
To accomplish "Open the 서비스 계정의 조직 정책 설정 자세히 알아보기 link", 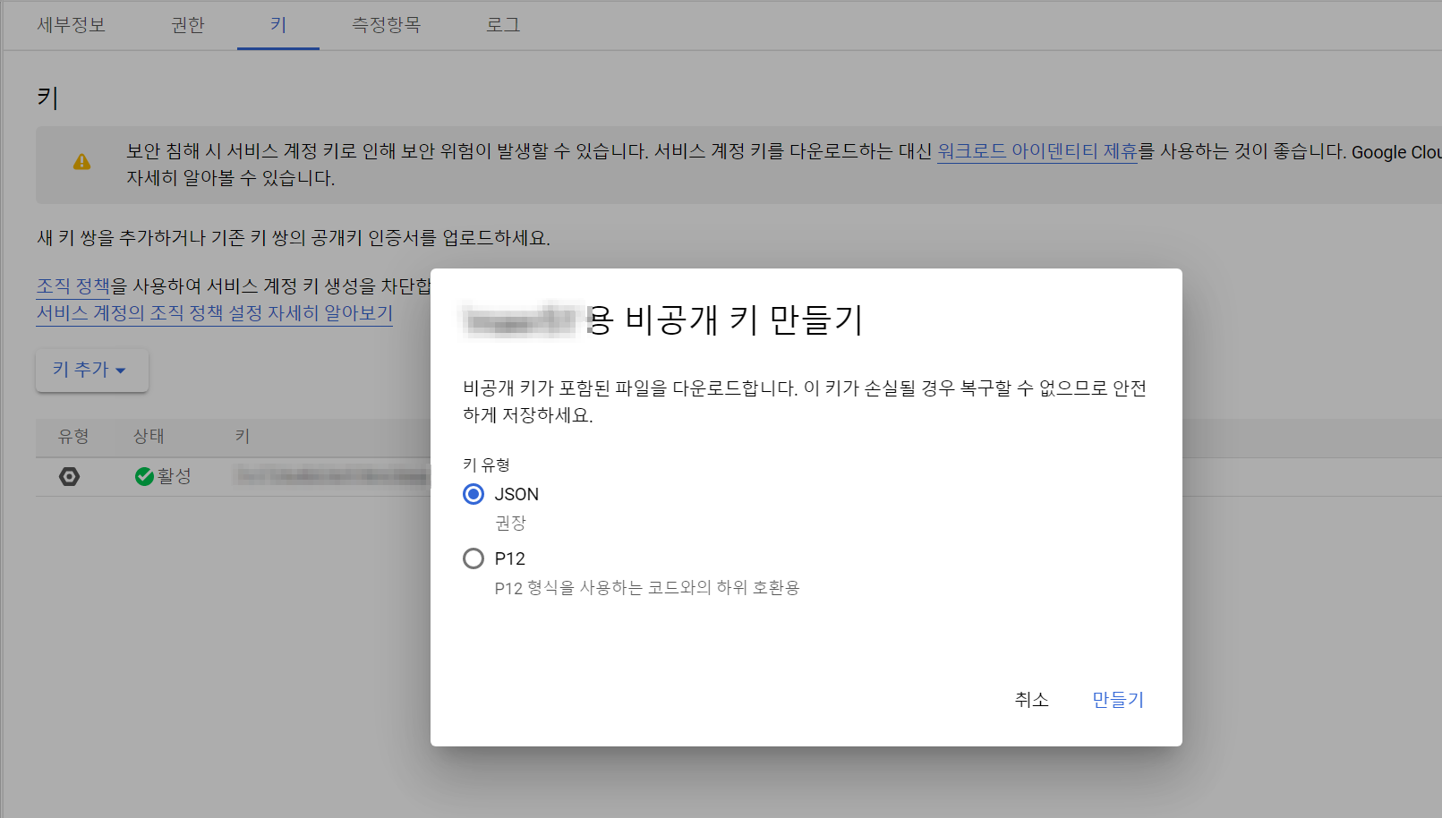I will (214, 313).
